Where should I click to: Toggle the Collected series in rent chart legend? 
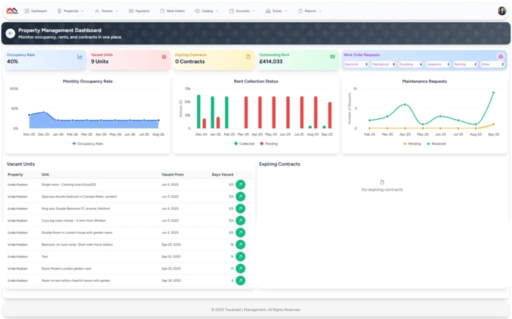pos(244,143)
